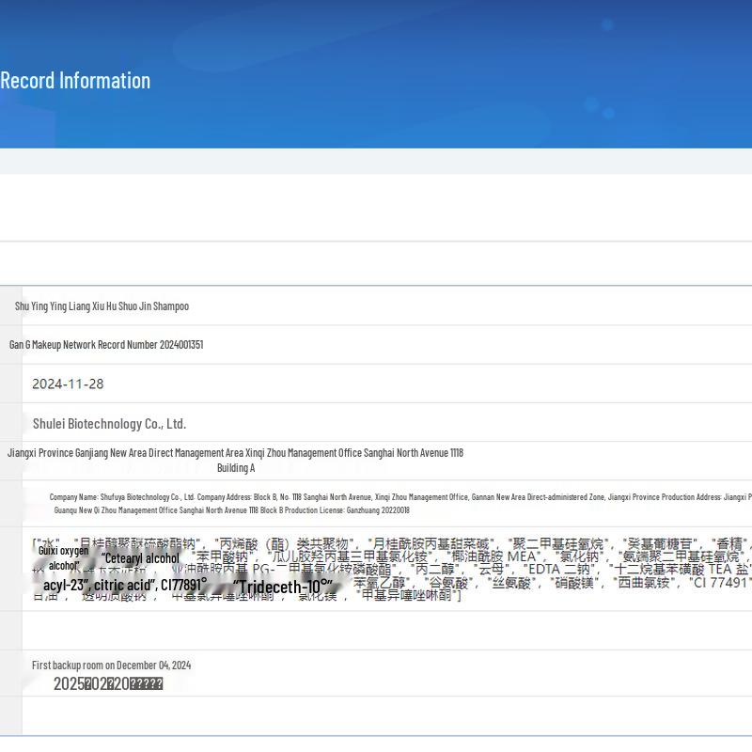The height and width of the screenshot is (752, 752).
Task: Click the CI 77491 ingredient entry
Action: [719, 583]
